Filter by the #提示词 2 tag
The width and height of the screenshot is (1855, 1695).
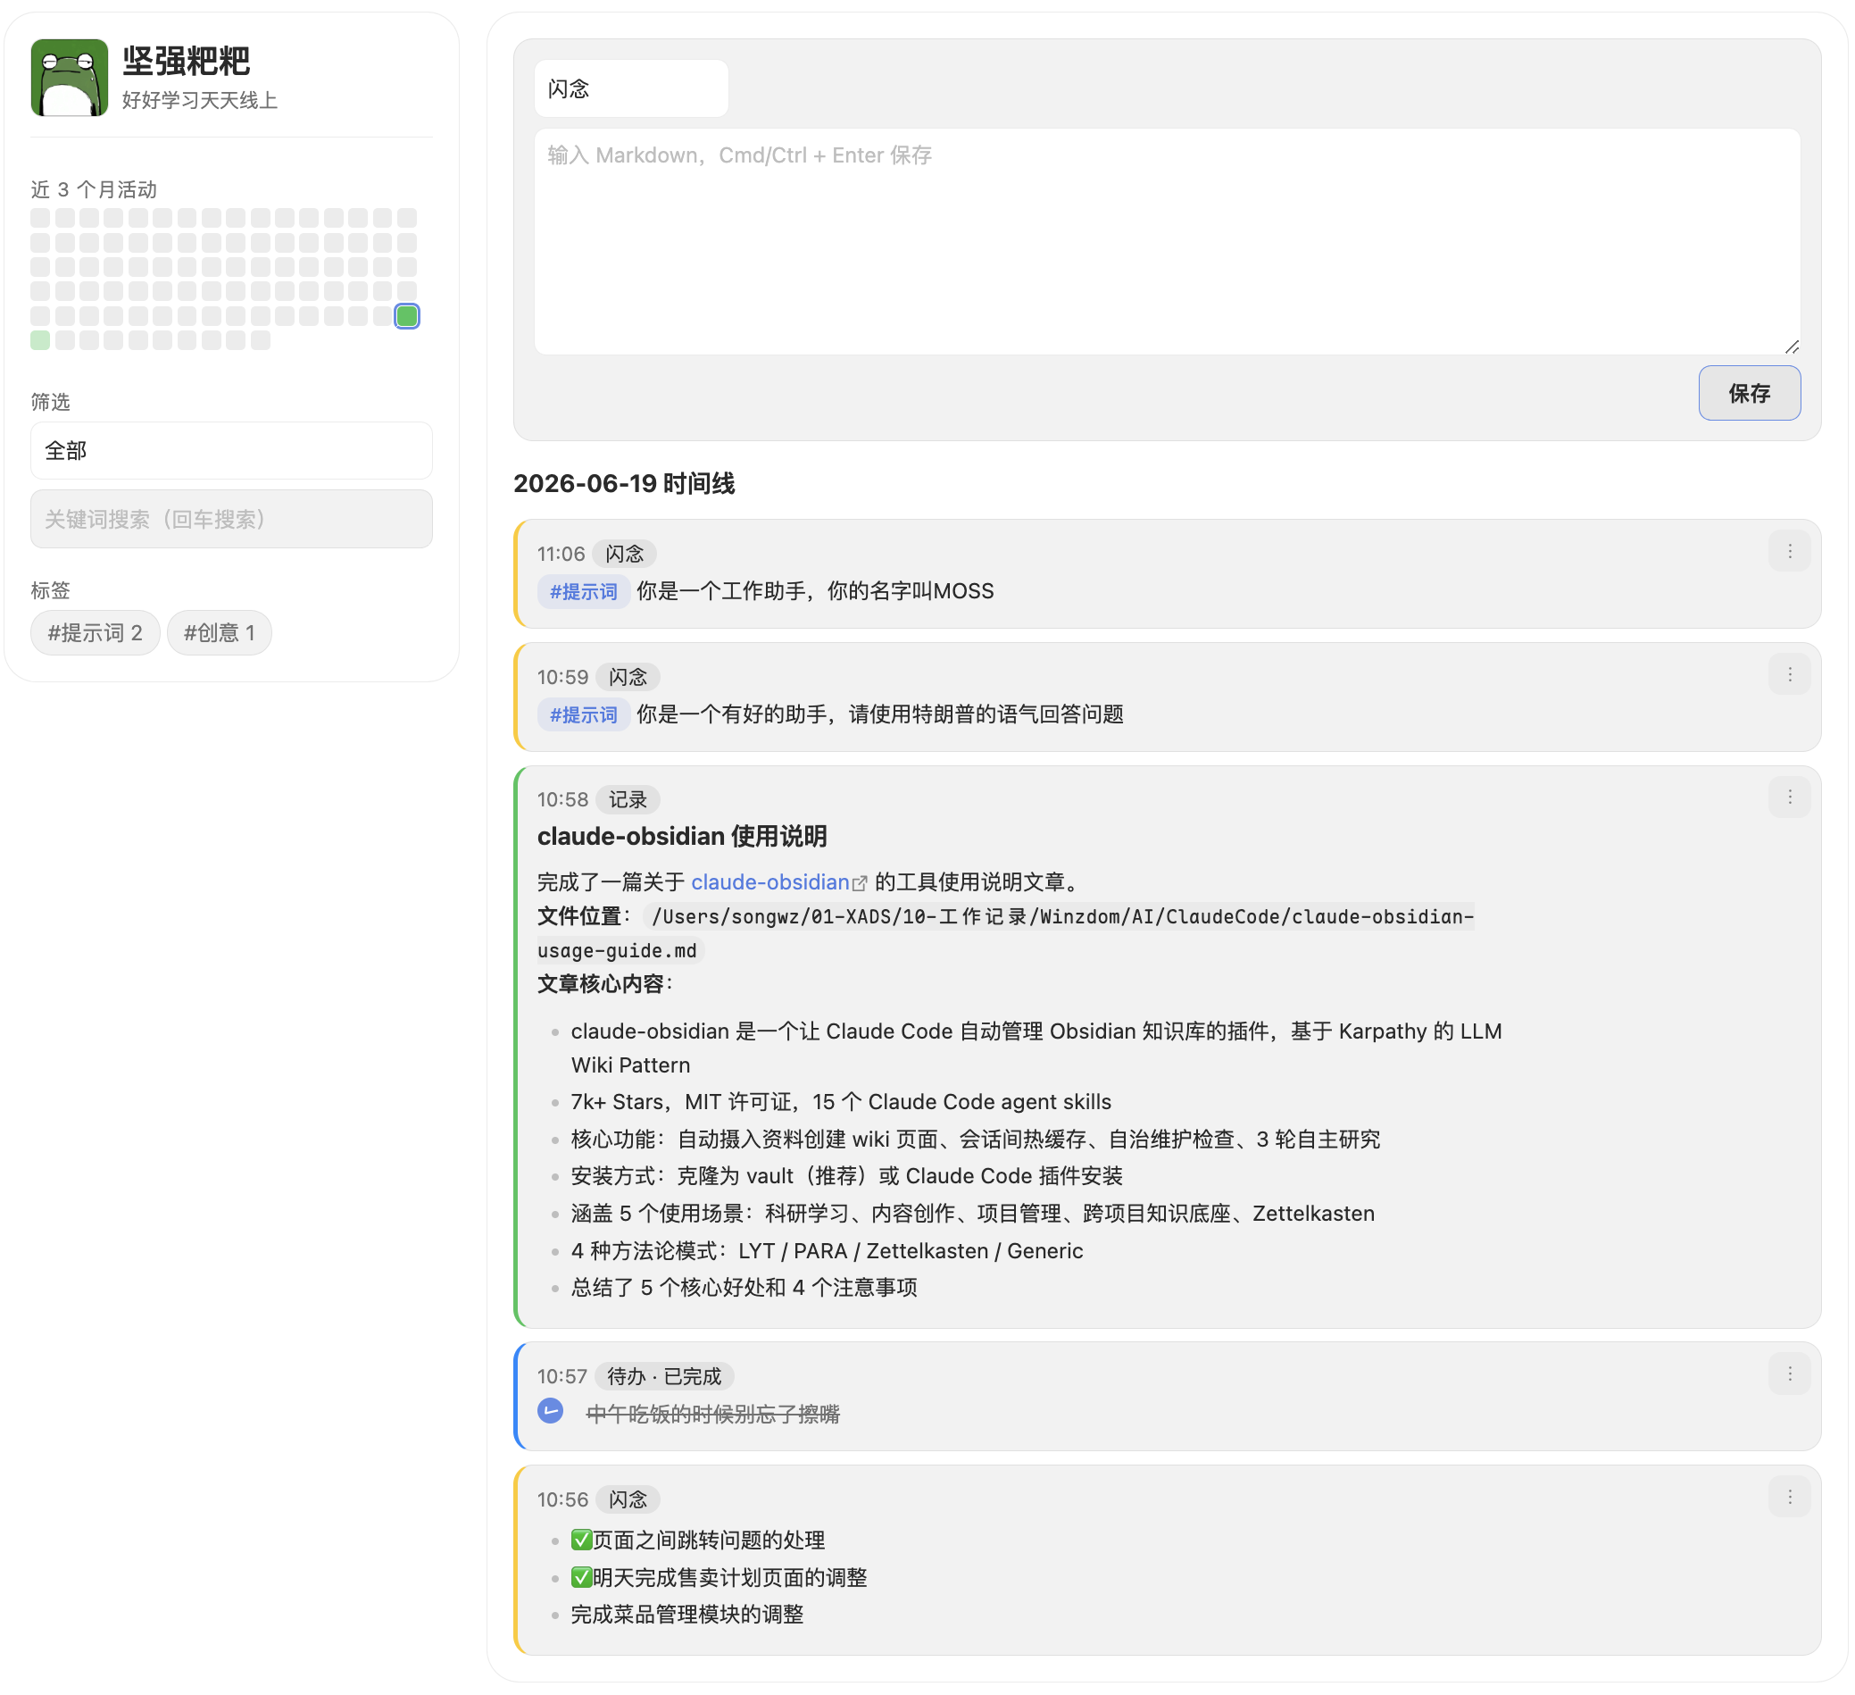tap(96, 632)
